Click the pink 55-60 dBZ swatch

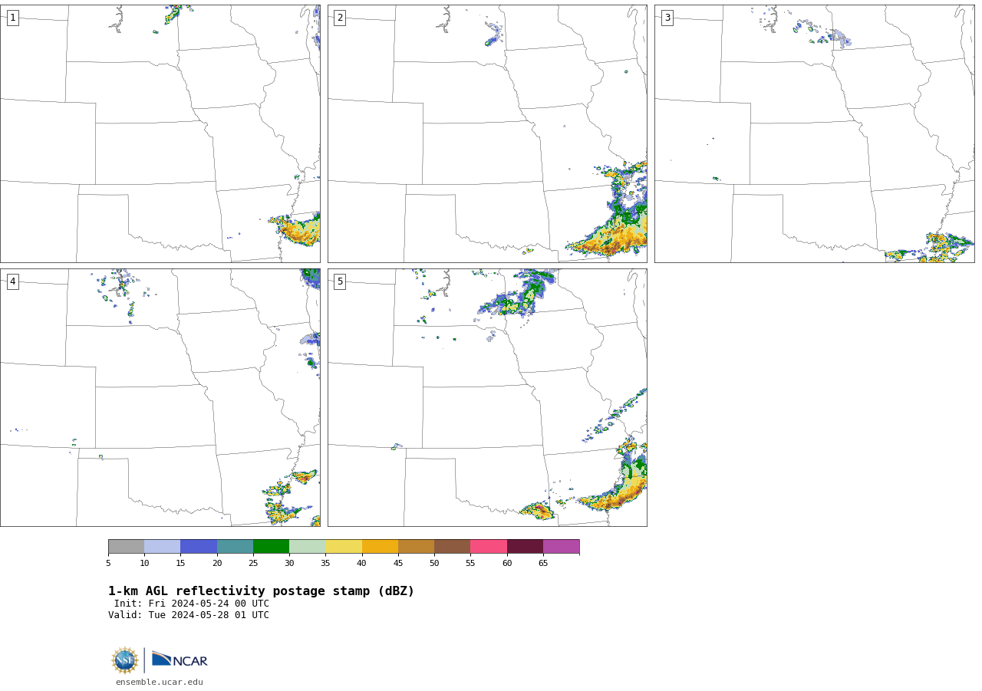[489, 547]
